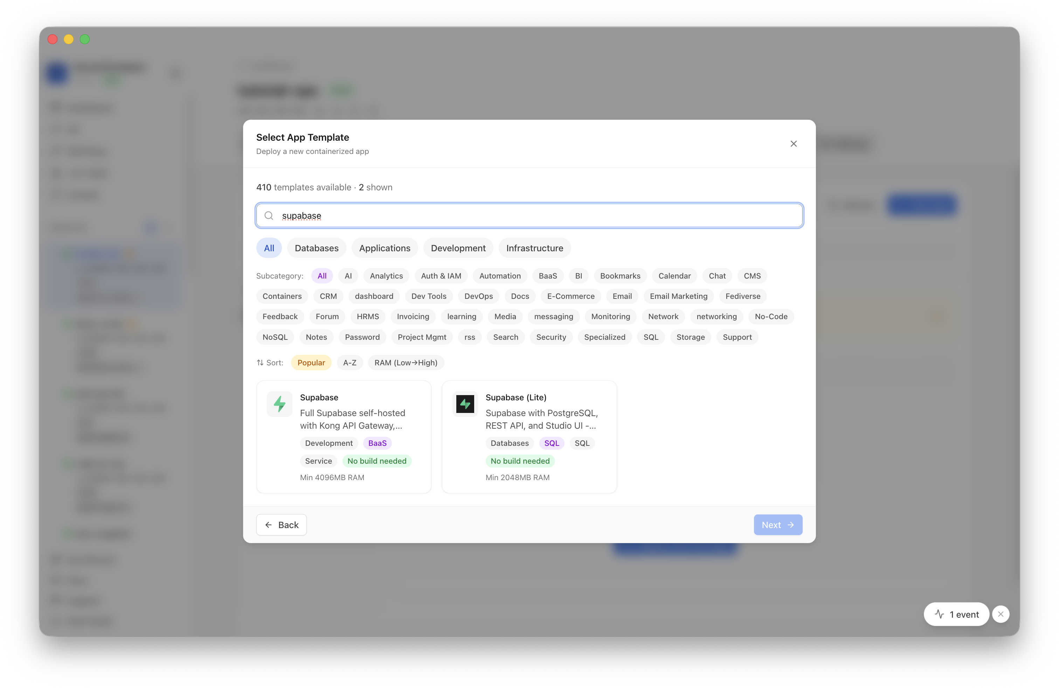Viewport: 1059px width, 688px height.
Task: Filter by Analytics subcategory
Action: click(386, 276)
